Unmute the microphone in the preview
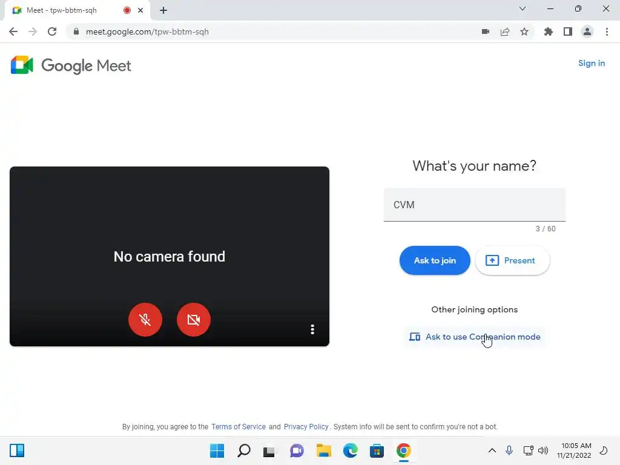Viewport: 620px width, 465px height. point(145,320)
